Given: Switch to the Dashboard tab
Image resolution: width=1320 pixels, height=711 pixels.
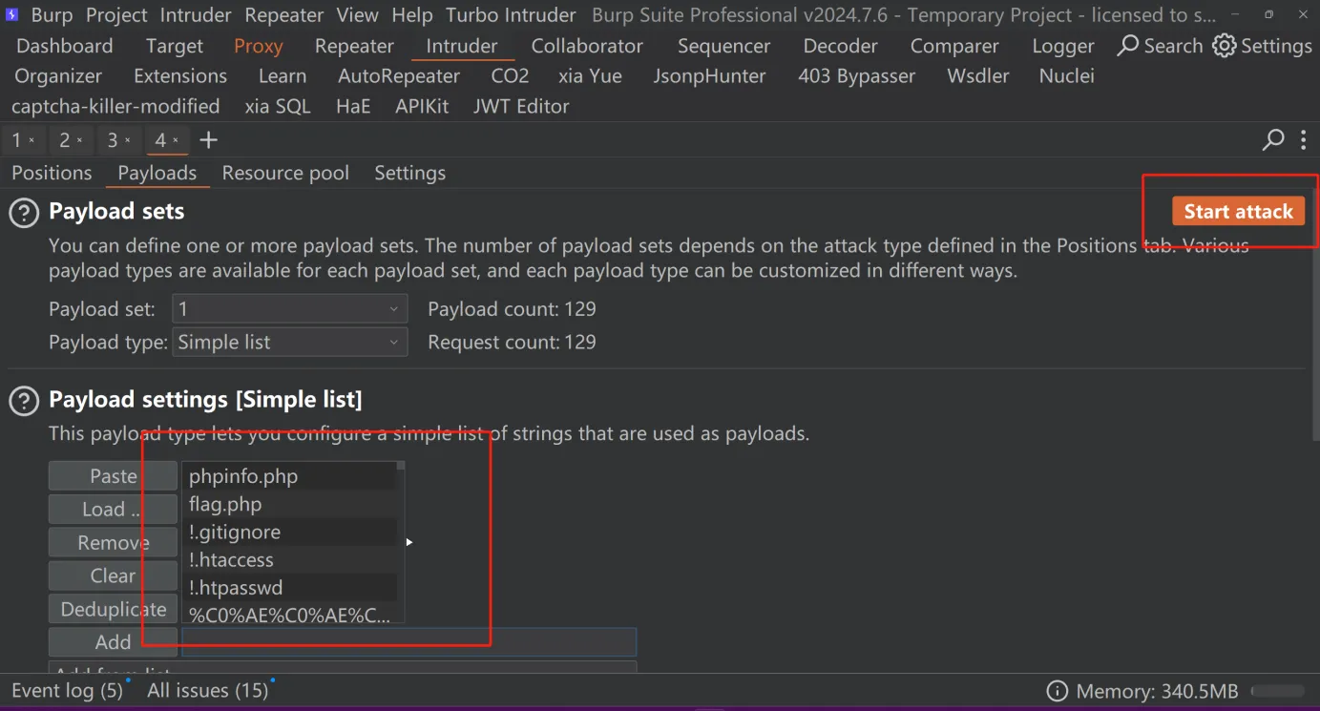Looking at the screenshot, I should click(64, 46).
